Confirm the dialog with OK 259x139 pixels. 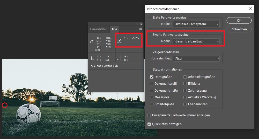point(239,21)
